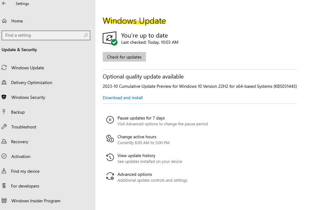
Task: Click the search magnifier icon
Action: click(x=86, y=35)
